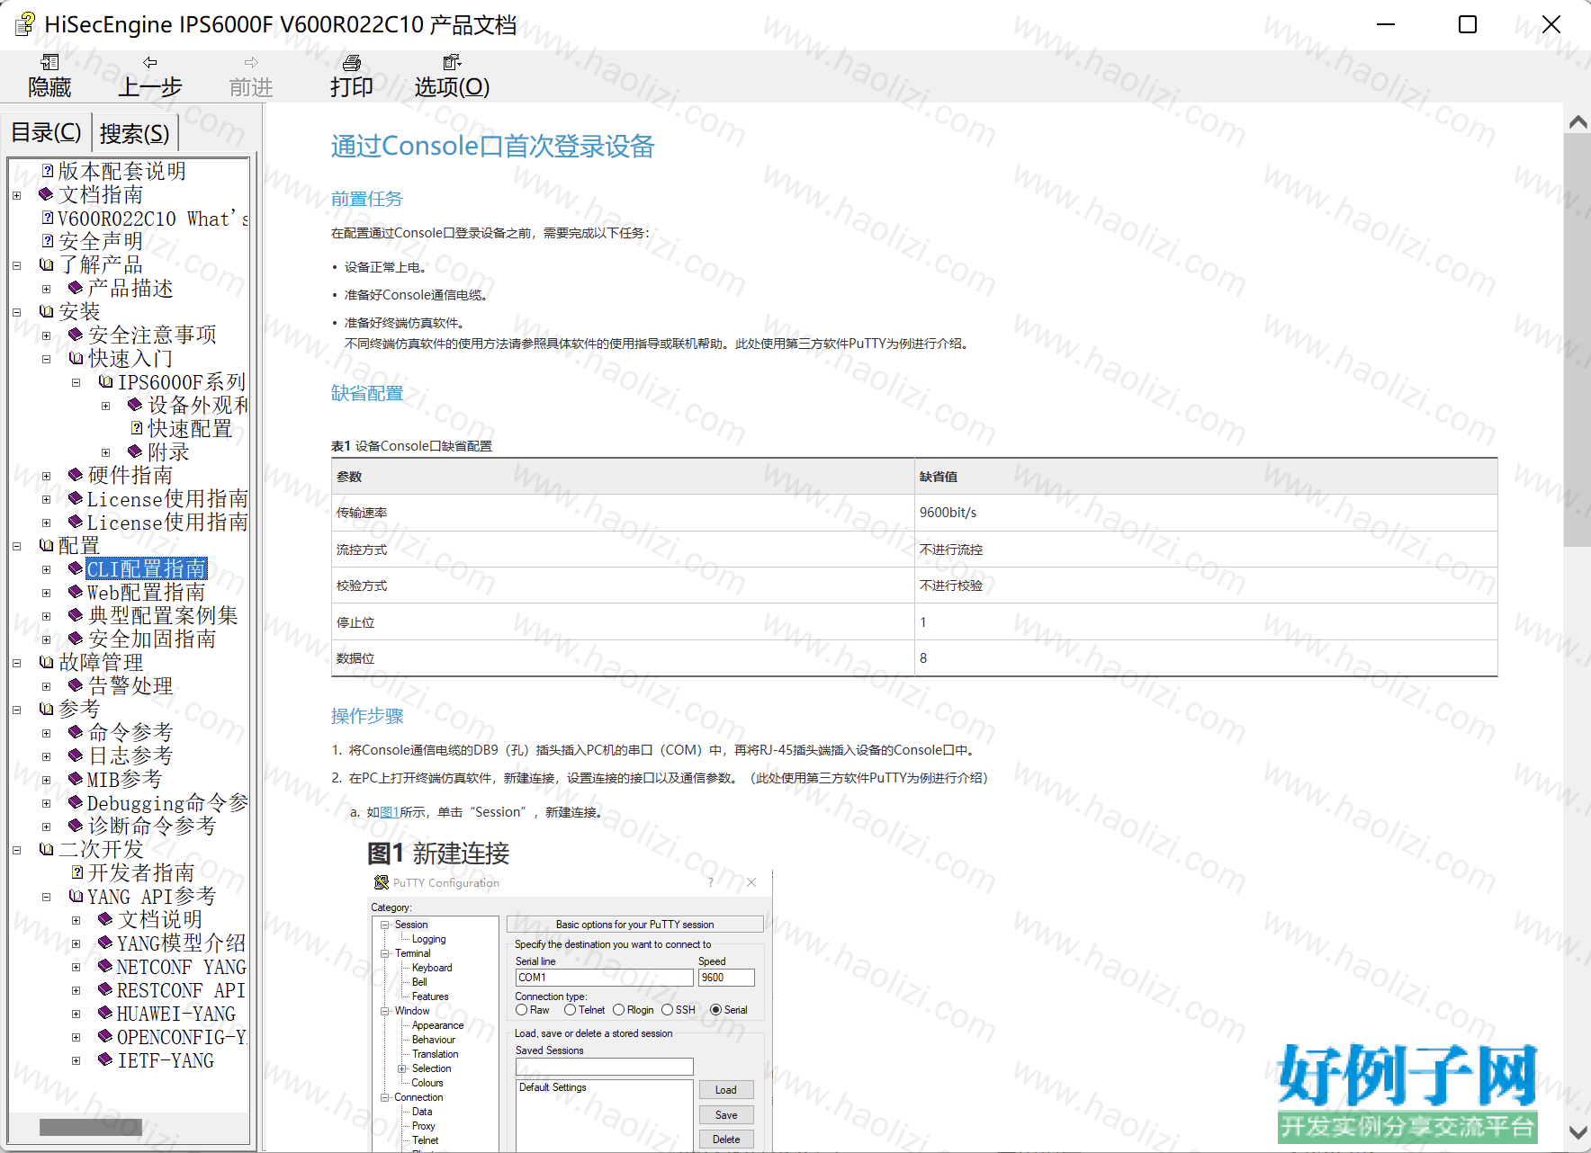Click the book icon beside 安全注意事项
Image resolution: width=1591 pixels, height=1153 pixels.
click(x=76, y=335)
